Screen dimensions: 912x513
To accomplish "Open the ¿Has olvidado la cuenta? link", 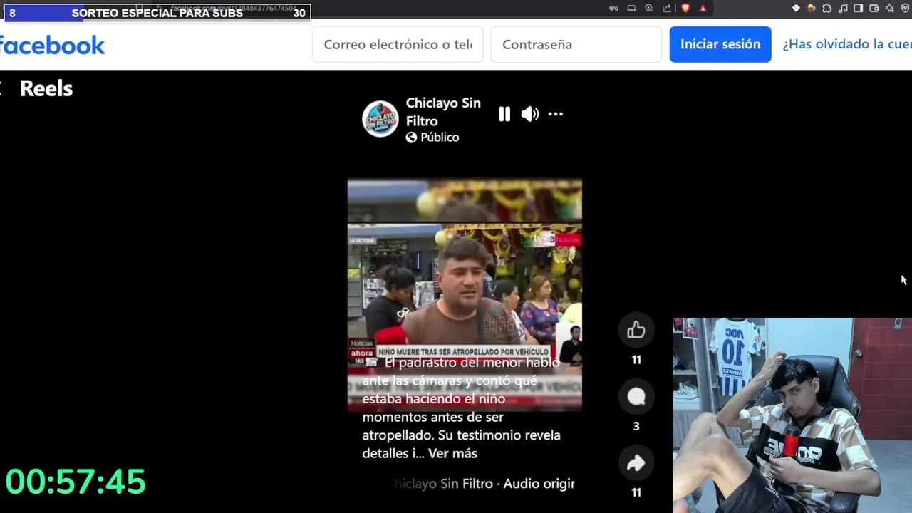I will (847, 44).
